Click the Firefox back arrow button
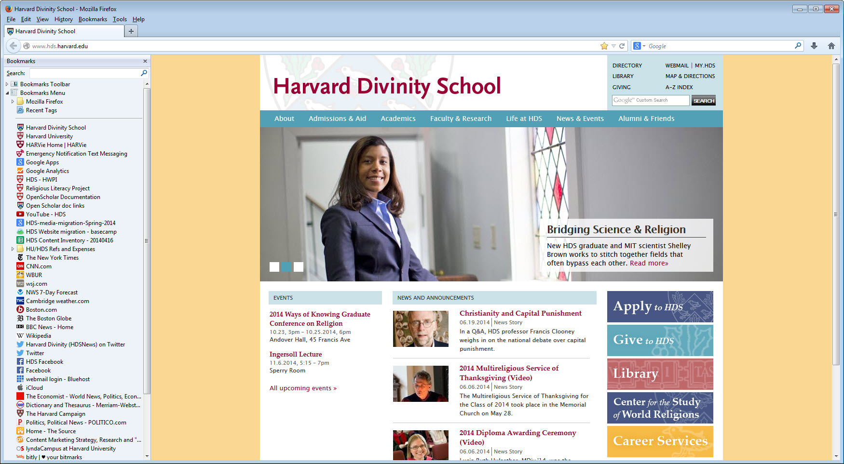 pyautogui.click(x=13, y=46)
